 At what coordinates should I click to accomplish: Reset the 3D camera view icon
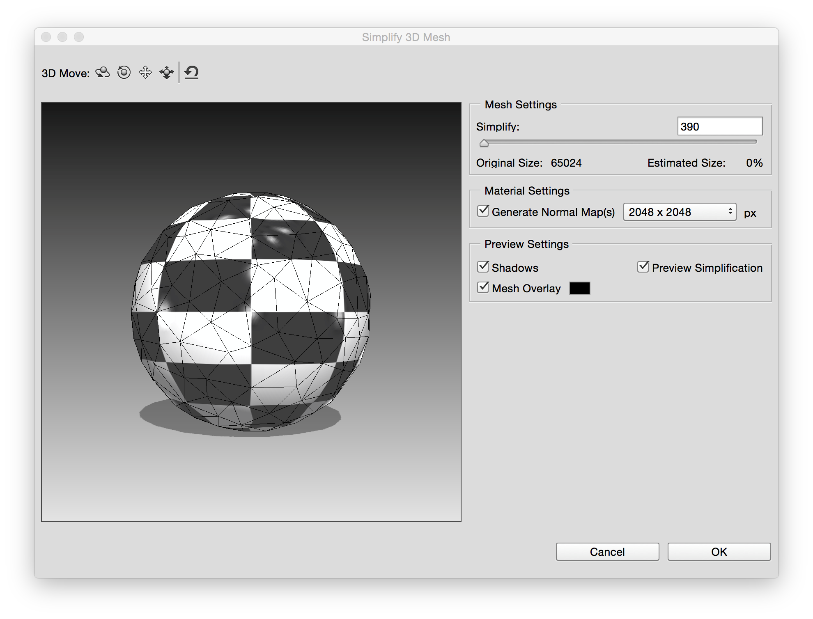coord(191,73)
